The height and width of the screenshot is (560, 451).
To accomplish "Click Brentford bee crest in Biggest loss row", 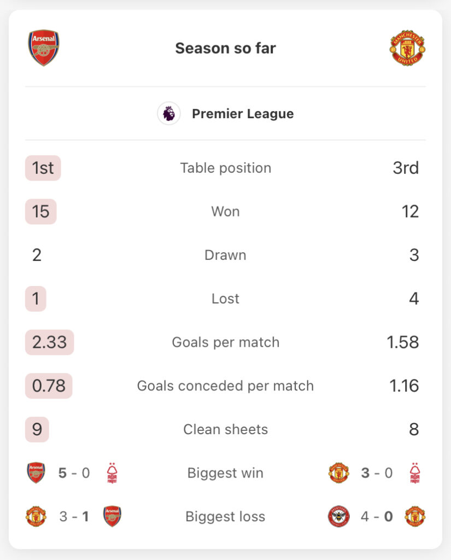I will pos(338,516).
